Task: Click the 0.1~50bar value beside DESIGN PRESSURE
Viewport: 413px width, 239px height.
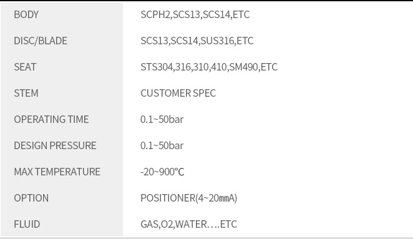Action: [x=162, y=145]
